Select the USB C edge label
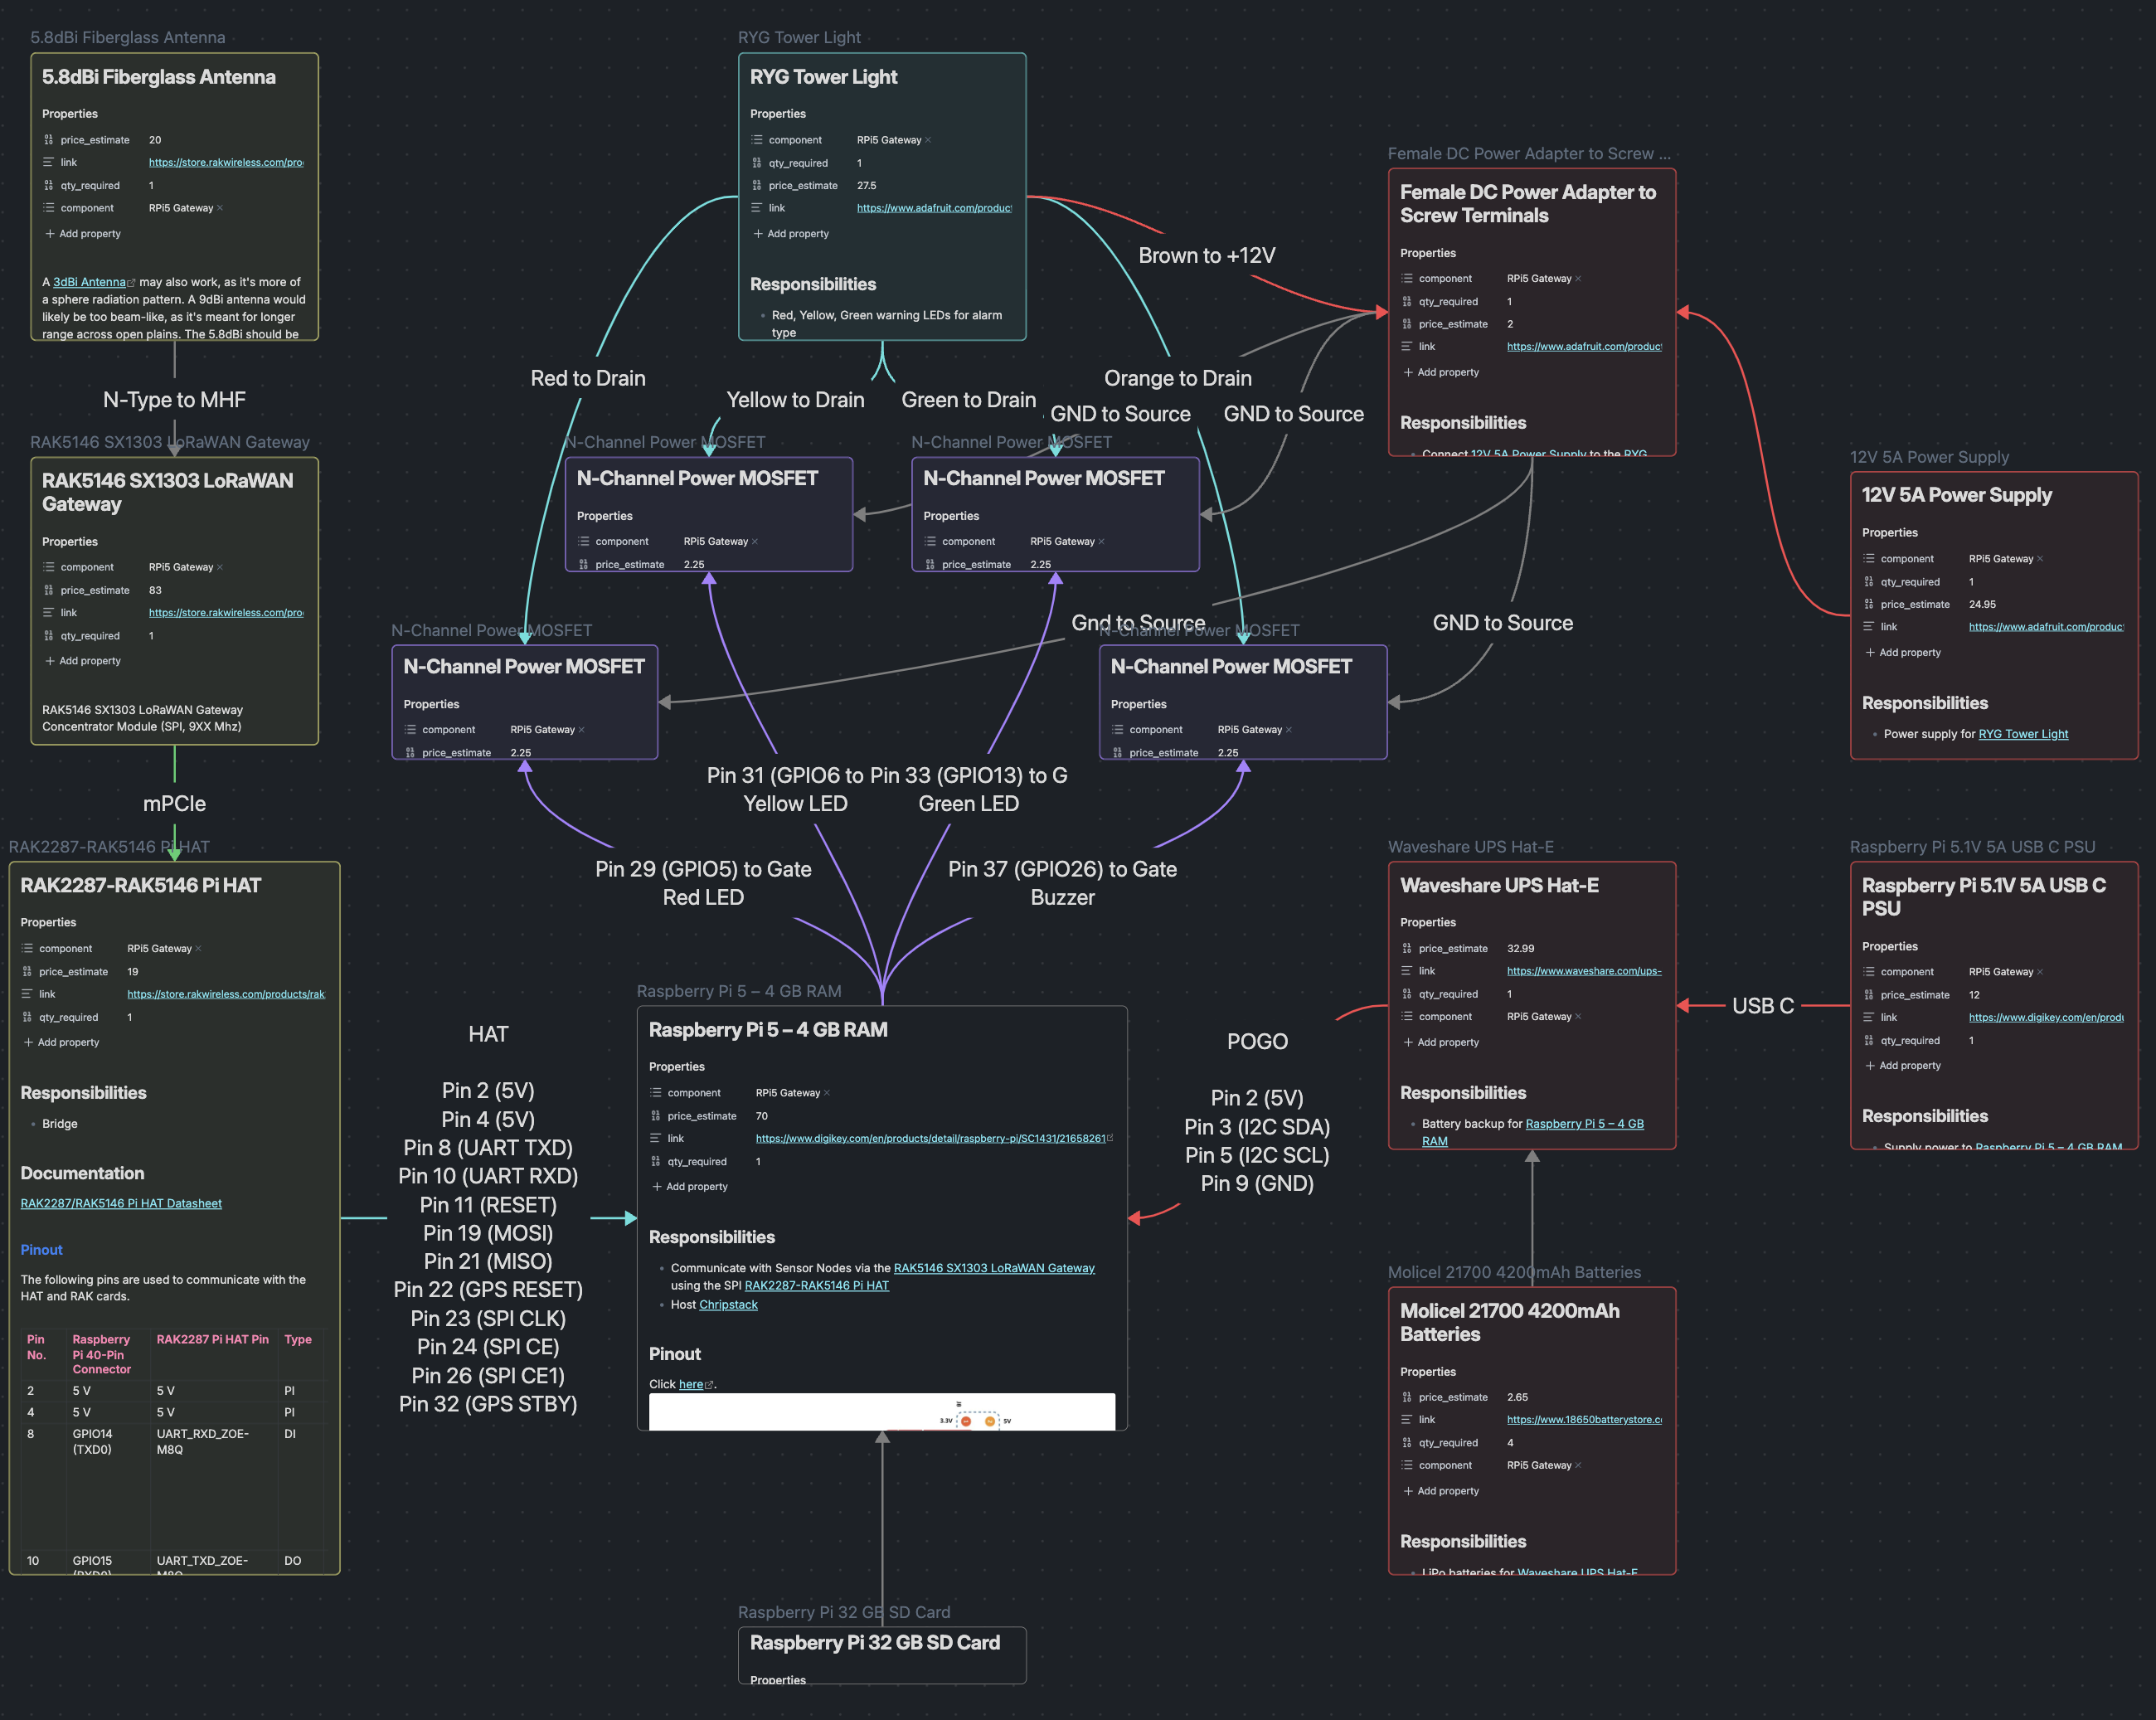This screenshot has width=2156, height=1720. coord(1762,1006)
